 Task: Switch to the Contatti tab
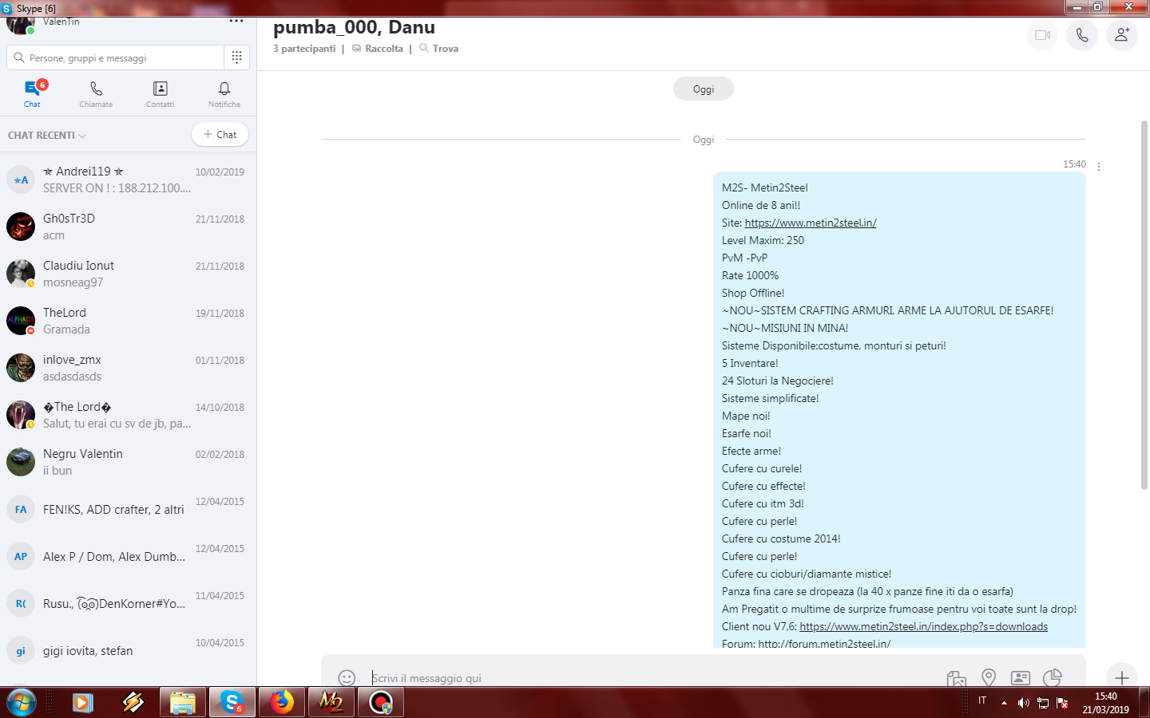(160, 94)
